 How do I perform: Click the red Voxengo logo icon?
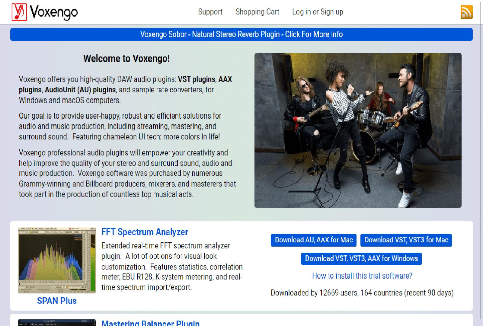(x=19, y=12)
